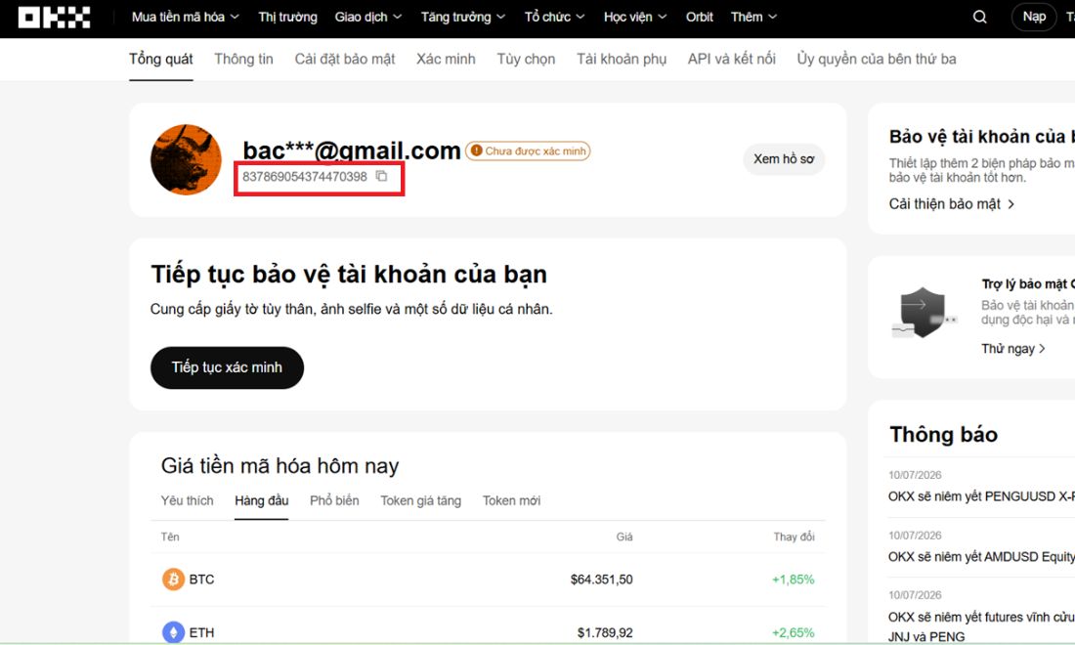The width and height of the screenshot is (1075, 645).
Task: Click the 'Chưa được xác minh' warning badge
Action: pyautogui.click(x=528, y=150)
